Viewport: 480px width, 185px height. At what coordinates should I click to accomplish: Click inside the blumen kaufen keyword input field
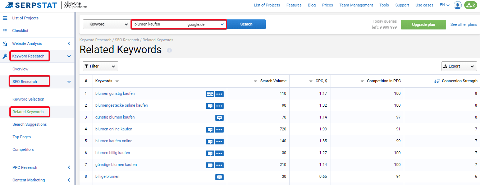(158, 24)
